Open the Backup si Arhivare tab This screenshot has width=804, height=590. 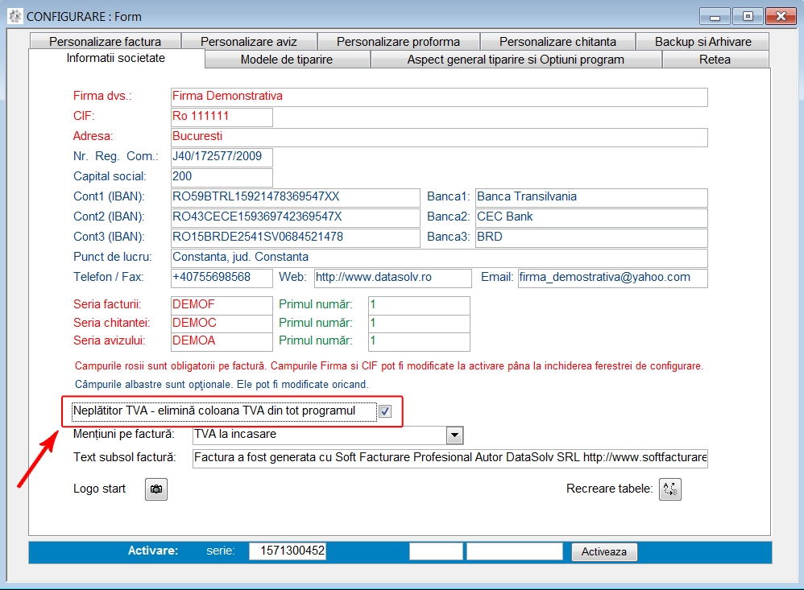pos(703,42)
